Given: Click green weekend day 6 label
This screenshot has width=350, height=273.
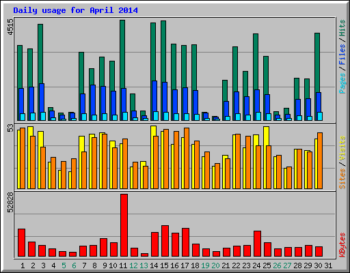Looking at the screenshot, I should point(74,265).
